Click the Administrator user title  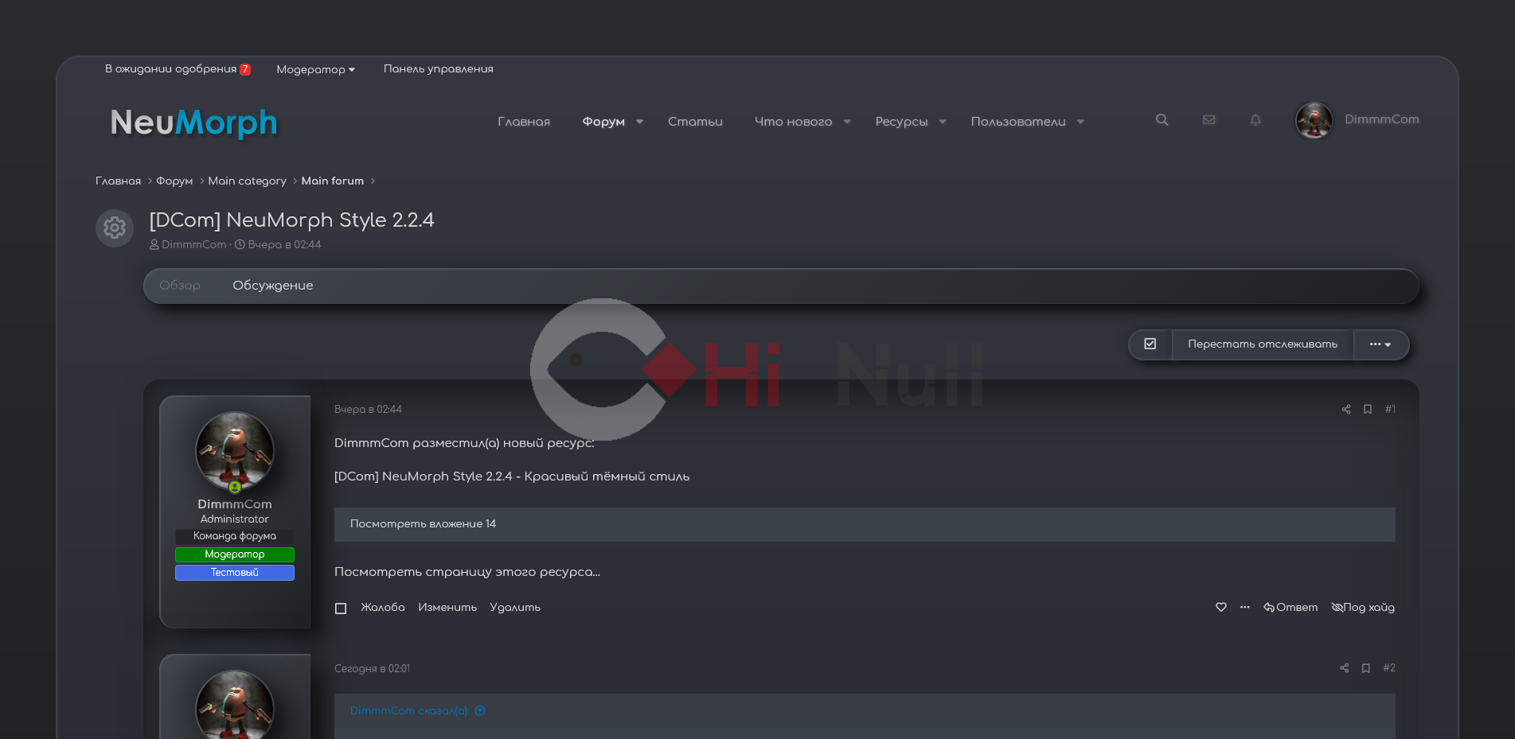click(235, 519)
